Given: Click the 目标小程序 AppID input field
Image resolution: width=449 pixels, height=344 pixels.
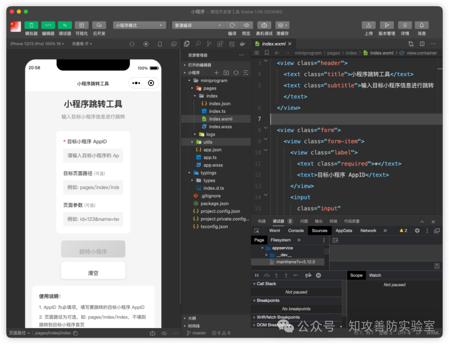Looking at the screenshot, I should point(93,156).
